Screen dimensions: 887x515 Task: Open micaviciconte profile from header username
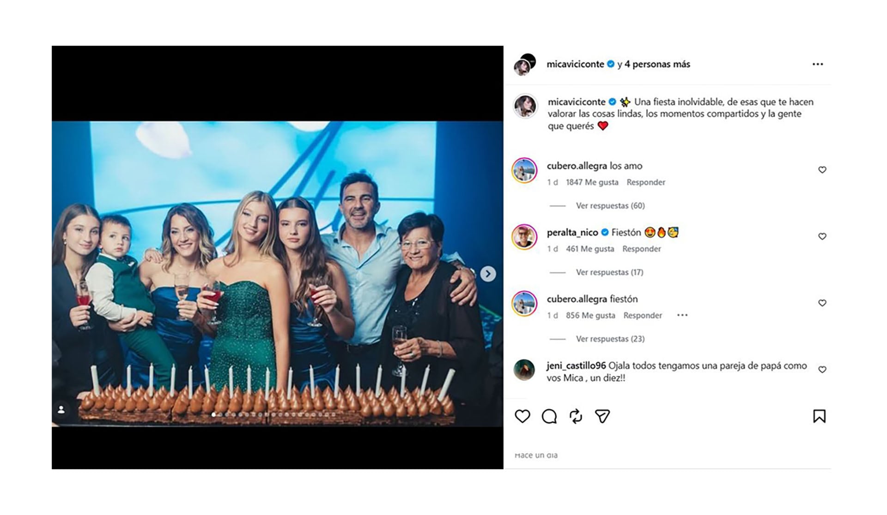click(x=575, y=64)
